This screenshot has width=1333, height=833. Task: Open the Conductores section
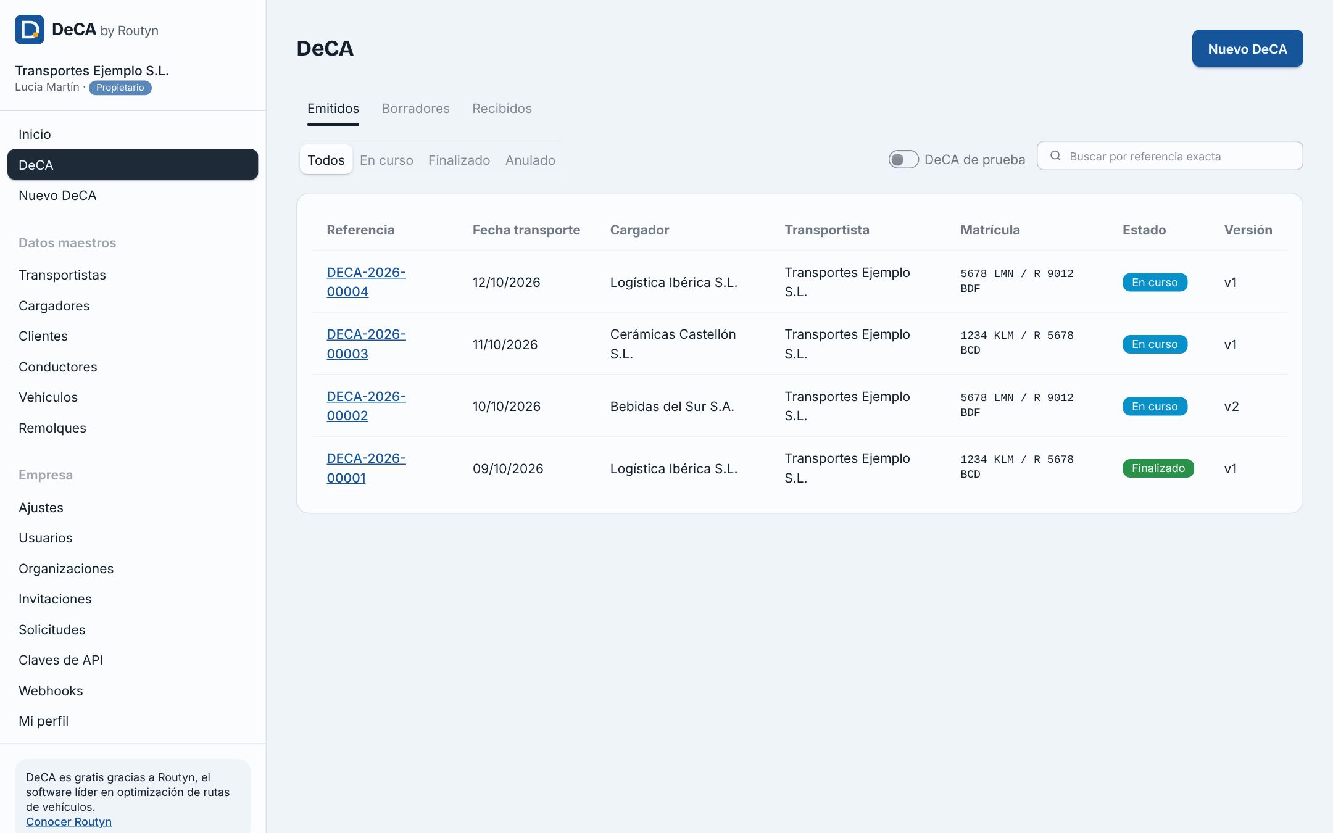tap(133, 367)
